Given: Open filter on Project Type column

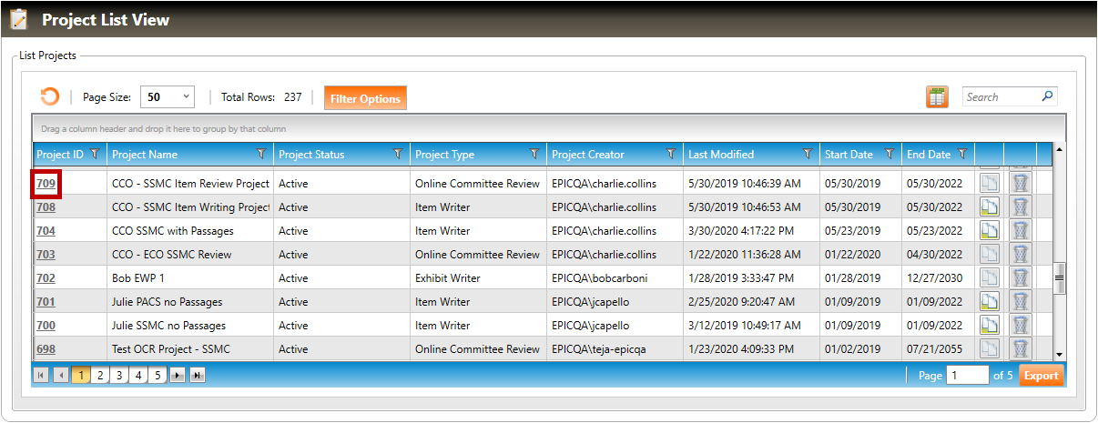Looking at the screenshot, I should [x=534, y=155].
